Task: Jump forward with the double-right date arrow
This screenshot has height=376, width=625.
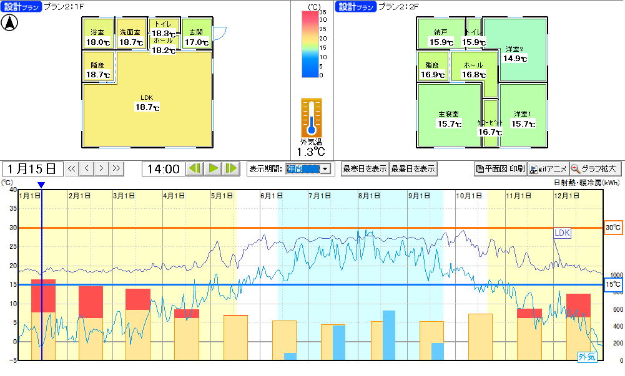Action: pyautogui.click(x=116, y=168)
